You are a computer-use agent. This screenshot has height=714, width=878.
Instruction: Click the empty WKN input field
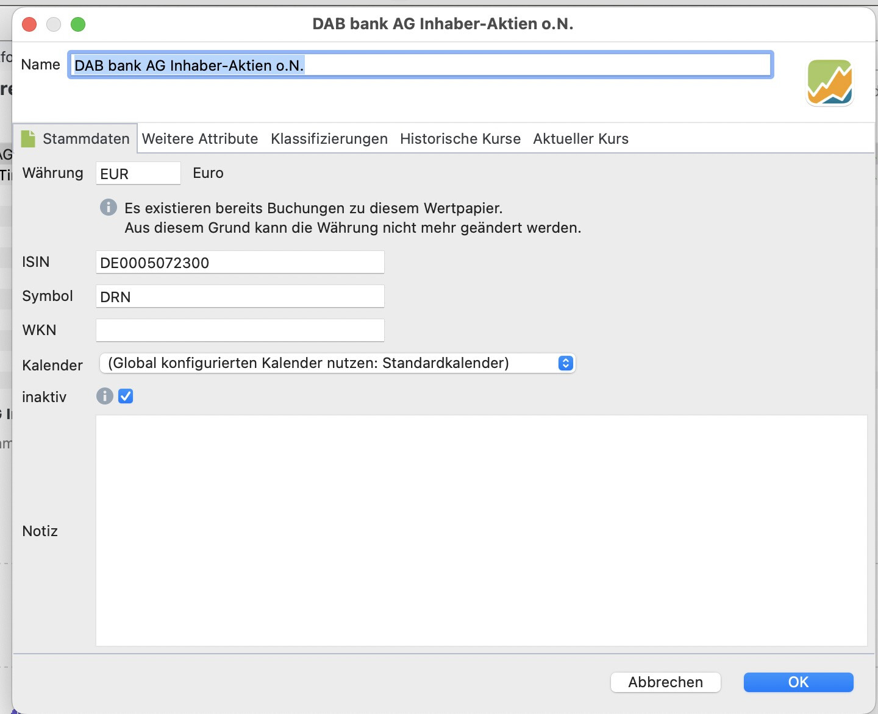(x=240, y=330)
